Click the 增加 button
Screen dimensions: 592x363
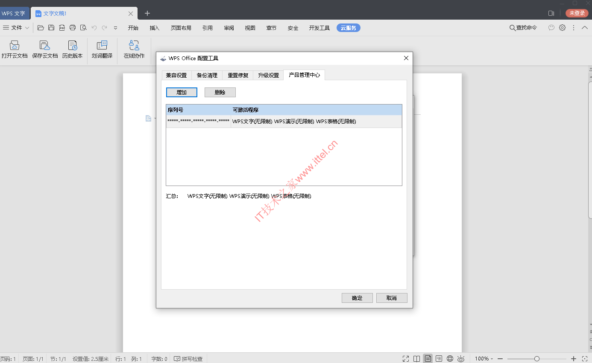[182, 92]
